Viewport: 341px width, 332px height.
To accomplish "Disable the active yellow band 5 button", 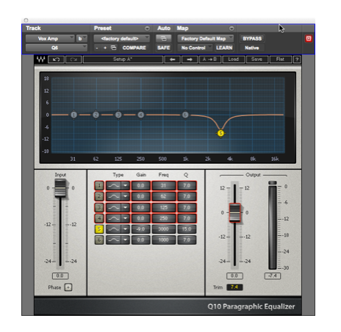I will click(x=99, y=229).
